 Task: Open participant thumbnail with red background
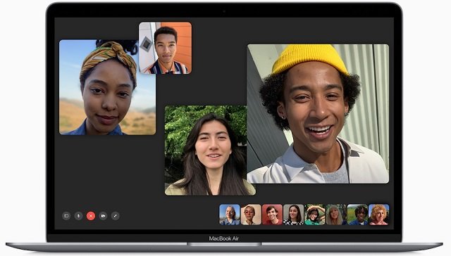pos(272,215)
